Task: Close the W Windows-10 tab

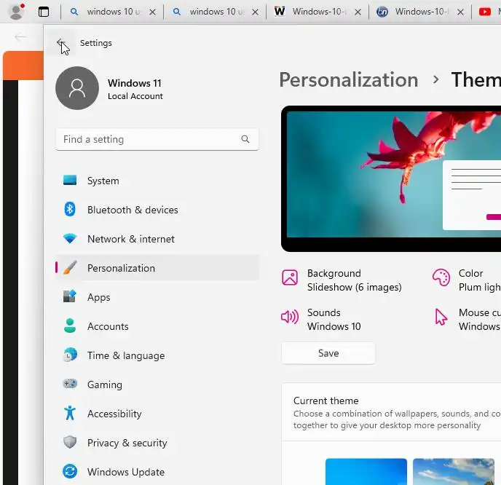Action: [358, 12]
